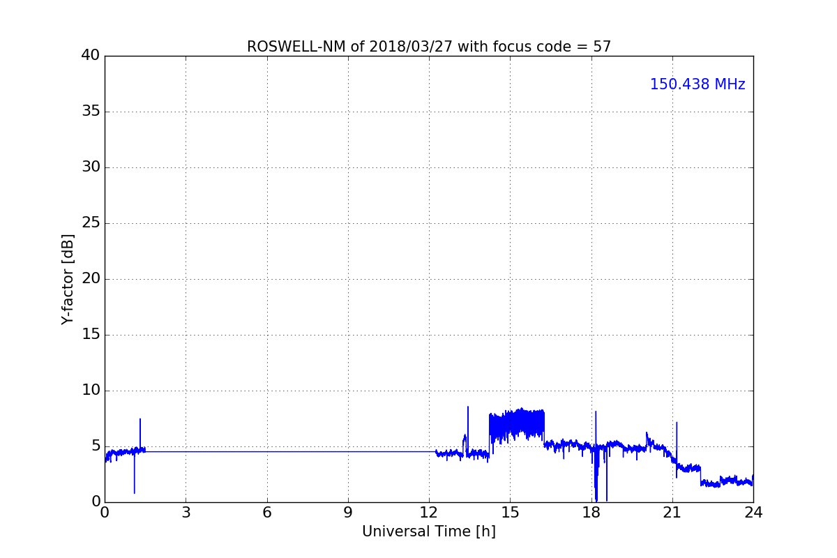The width and height of the screenshot is (837, 558).
Task: Click the spike peak just after 13 h
Action: (x=468, y=407)
